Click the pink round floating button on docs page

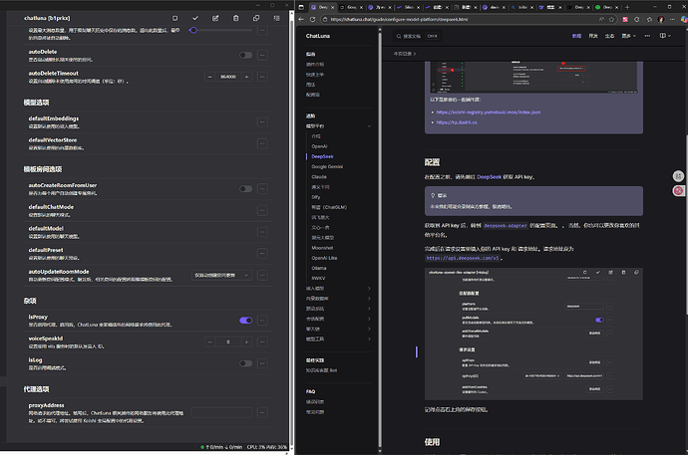(x=678, y=190)
